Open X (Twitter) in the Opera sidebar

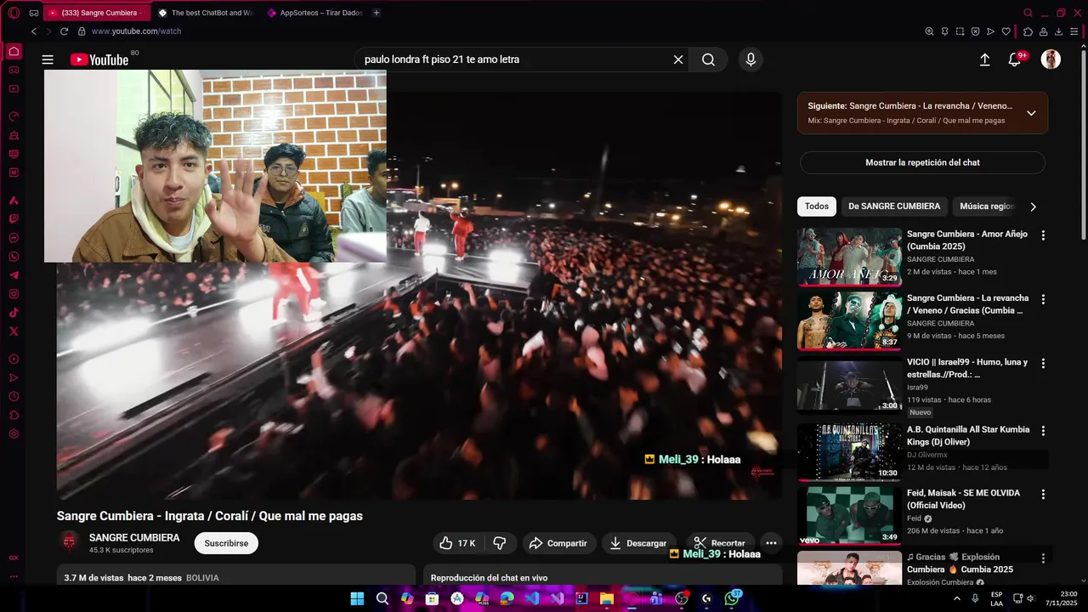pos(14,331)
